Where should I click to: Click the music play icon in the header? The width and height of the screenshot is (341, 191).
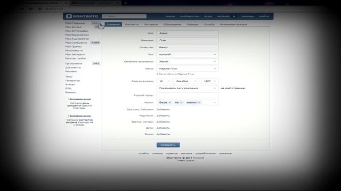[234, 16]
